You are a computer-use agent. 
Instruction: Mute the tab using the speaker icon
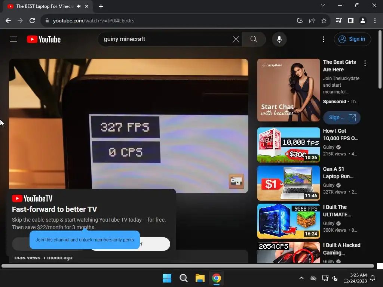(x=79, y=6)
